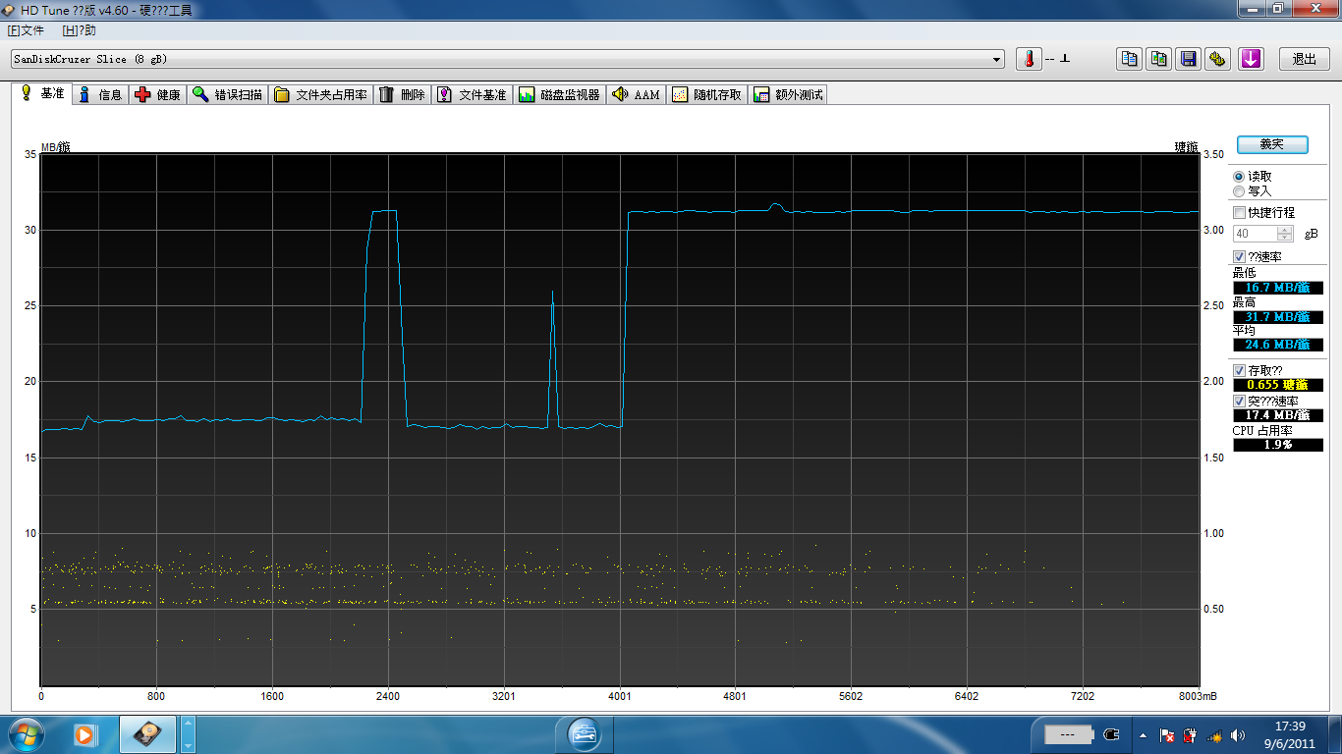This screenshot has height=754, width=1342.
Task: Click the average 24.6 MB value
Action: point(1278,345)
